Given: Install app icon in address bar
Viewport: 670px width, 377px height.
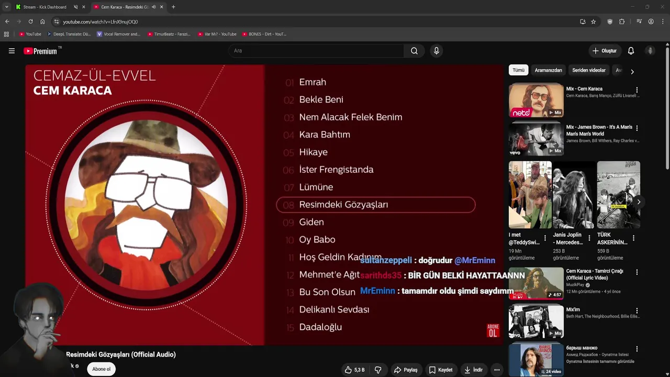Looking at the screenshot, I should (x=583, y=21).
